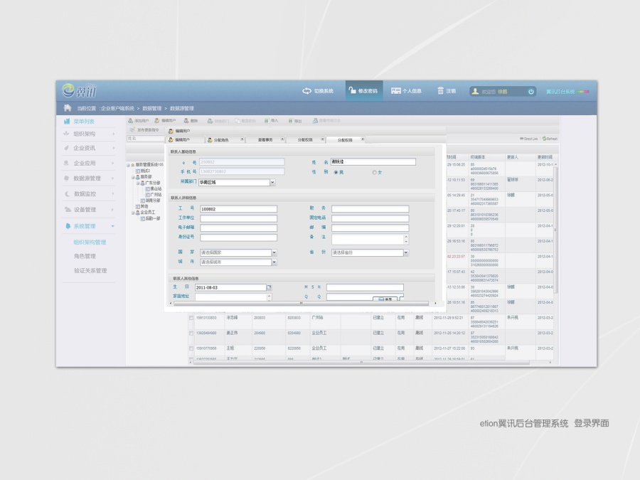This screenshot has height=480, width=640.
Task: Open the 请选择省份 province dropdown
Action: coord(405,253)
